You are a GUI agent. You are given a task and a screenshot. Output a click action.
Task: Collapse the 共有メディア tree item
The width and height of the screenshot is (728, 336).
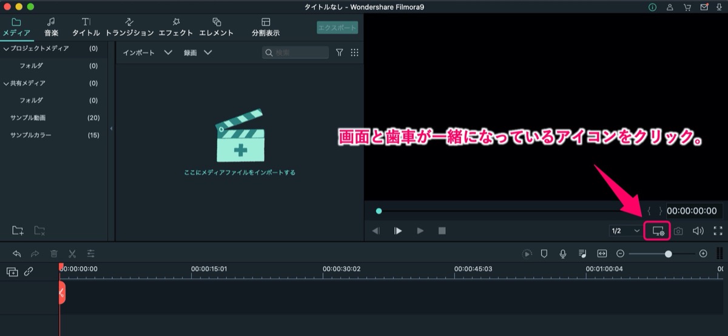click(6, 83)
